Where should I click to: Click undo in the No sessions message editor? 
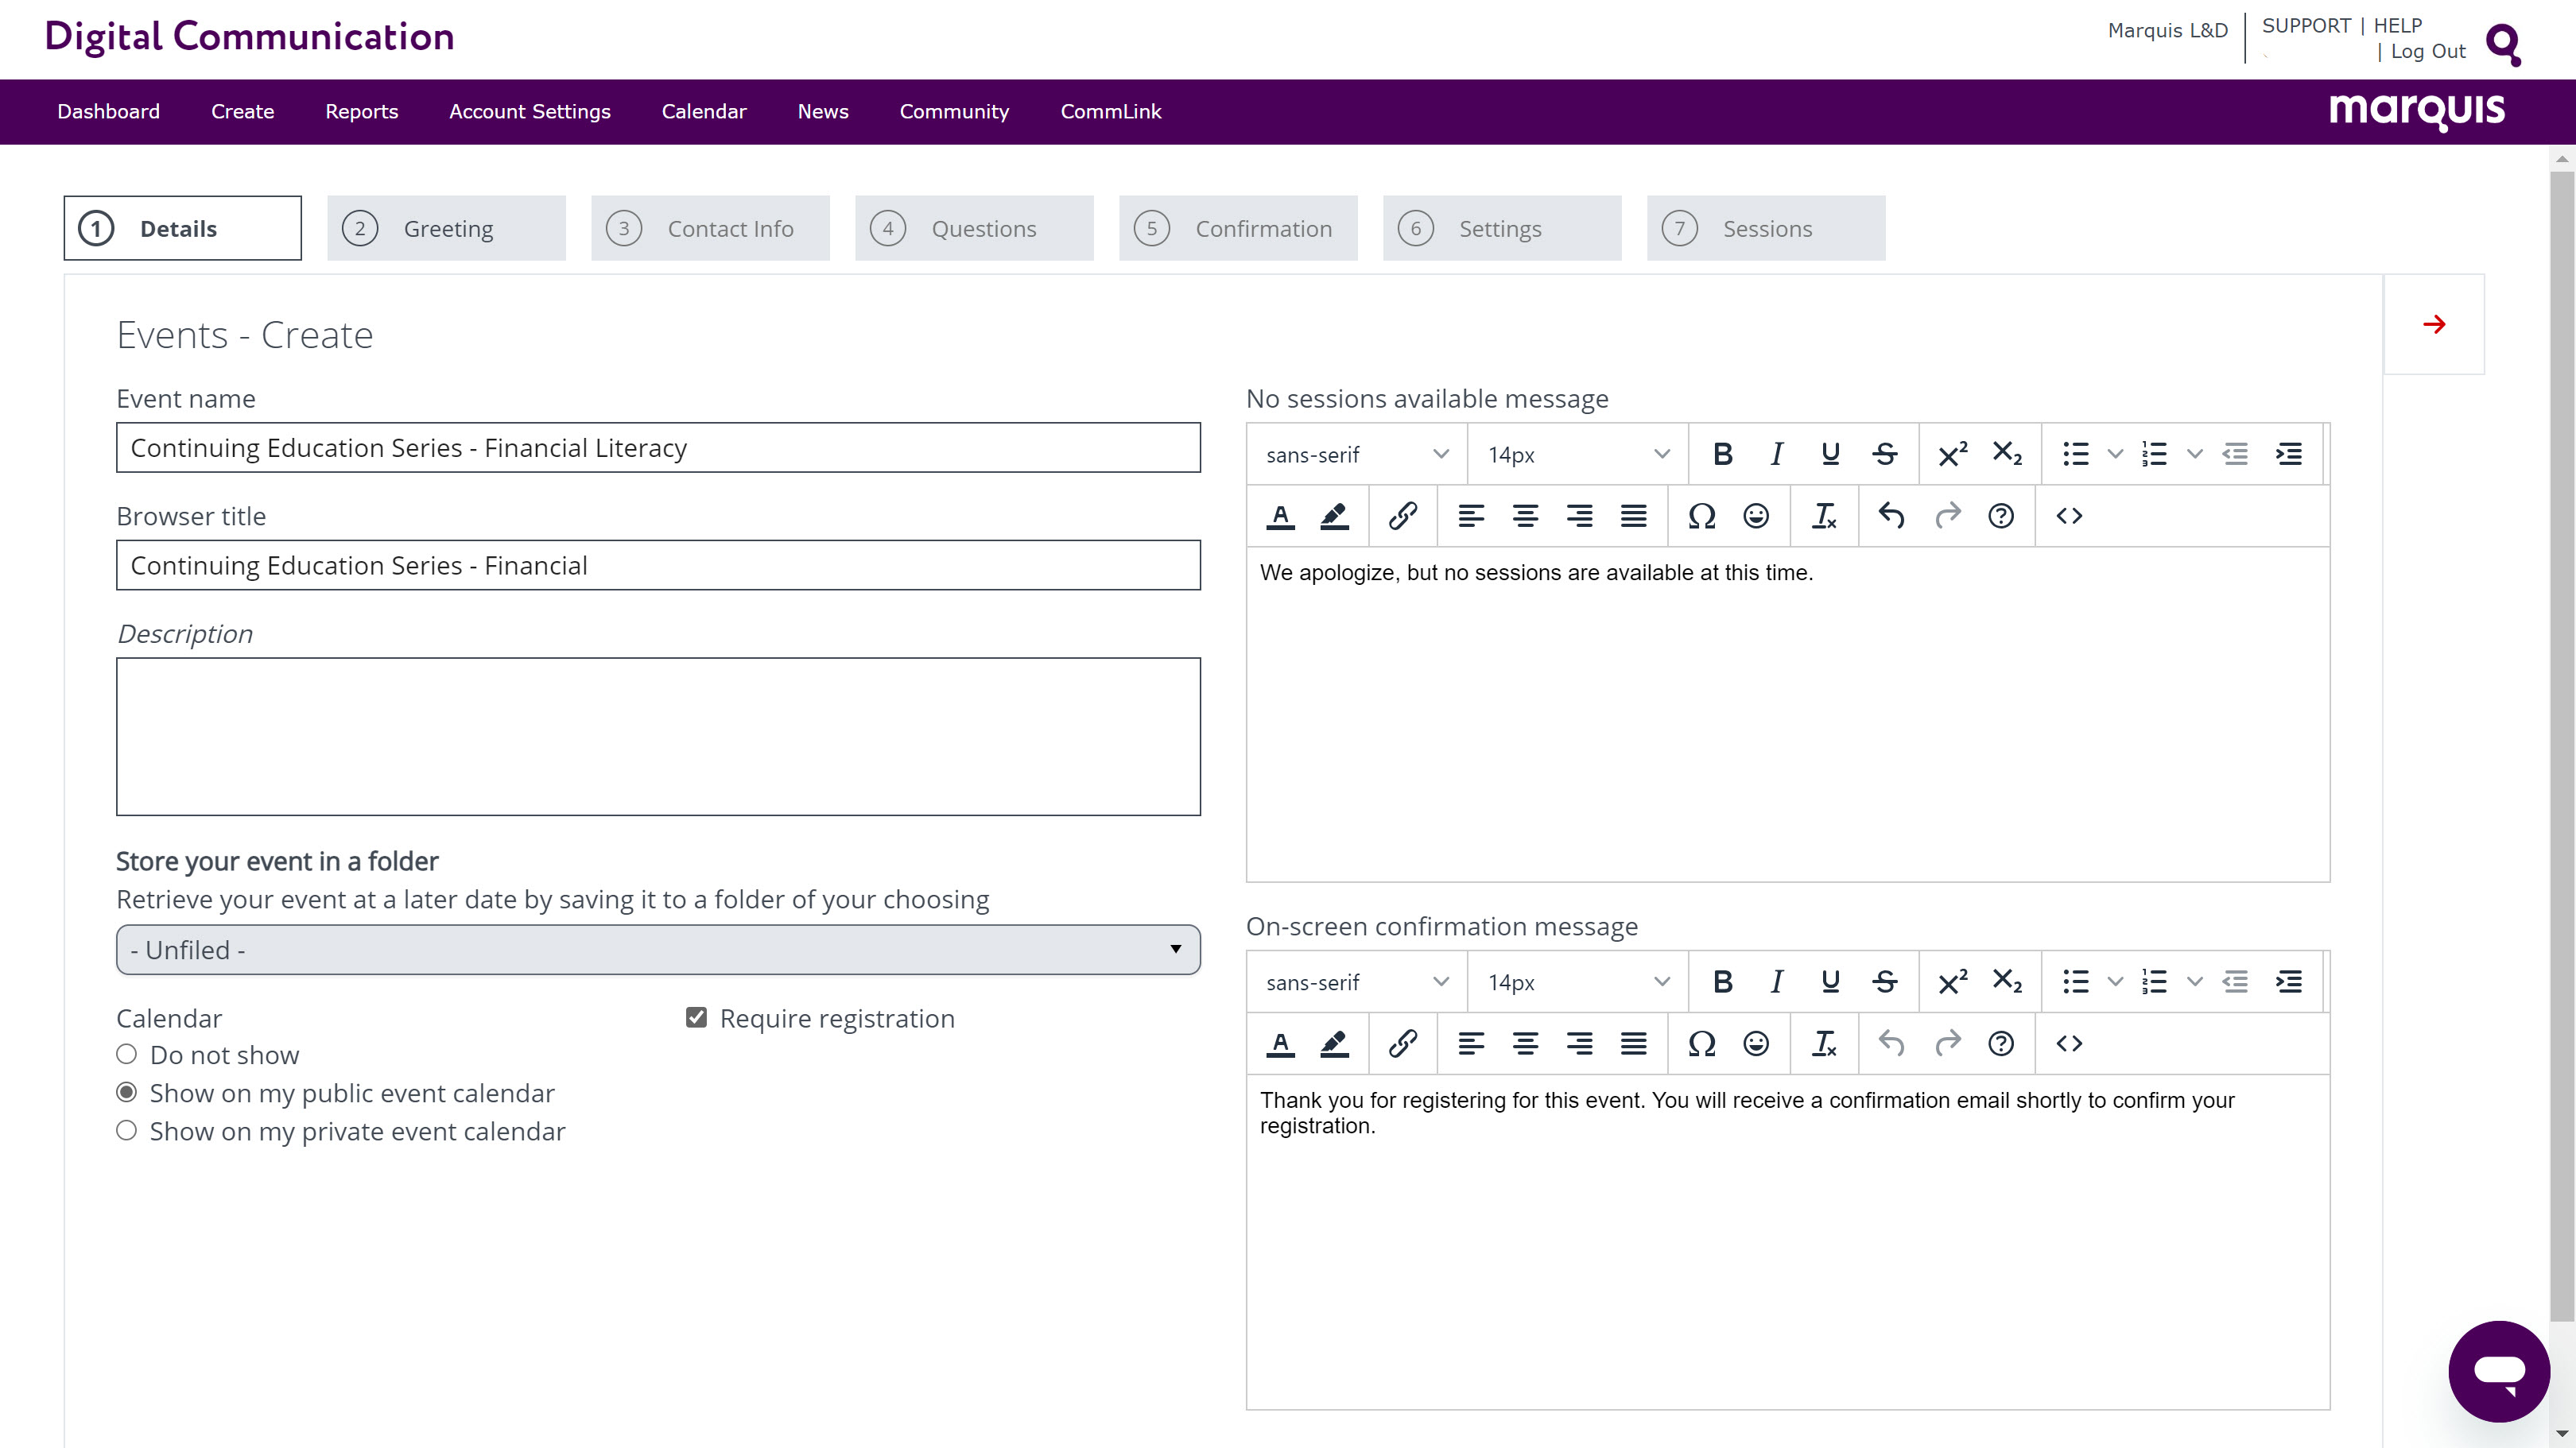1891,516
